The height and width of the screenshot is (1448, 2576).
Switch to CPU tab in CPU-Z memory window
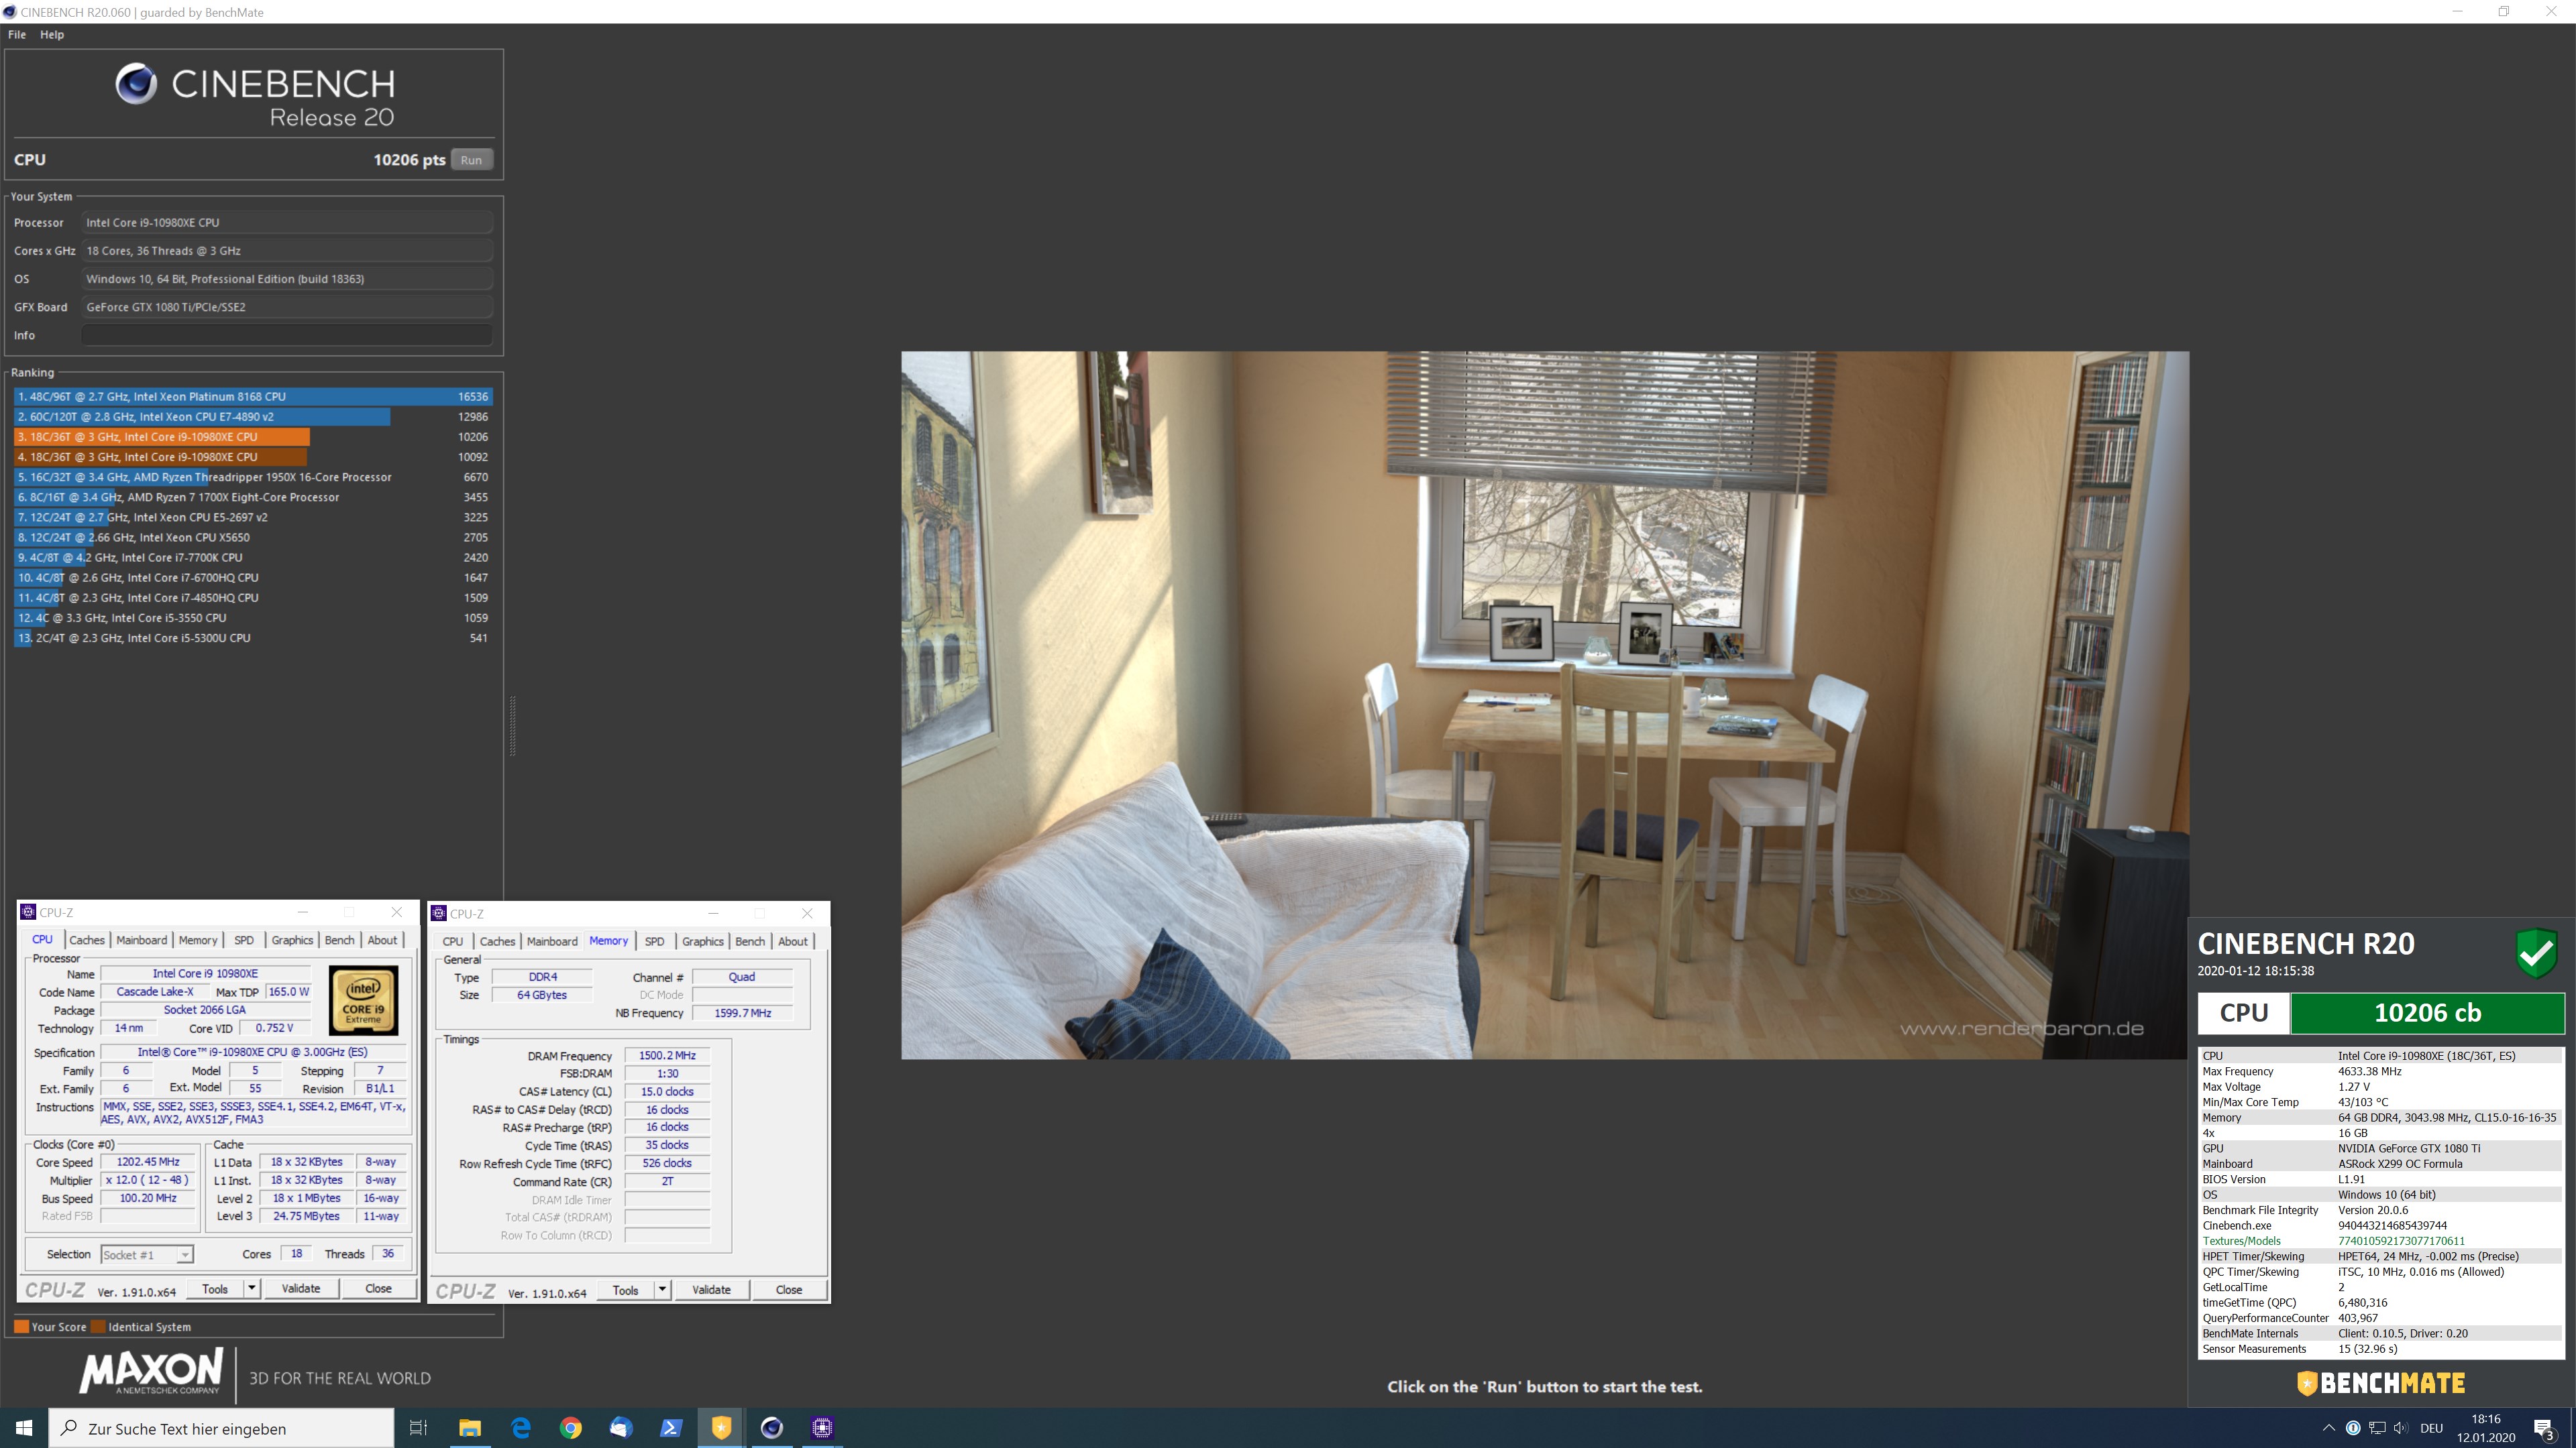(x=453, y=941)
